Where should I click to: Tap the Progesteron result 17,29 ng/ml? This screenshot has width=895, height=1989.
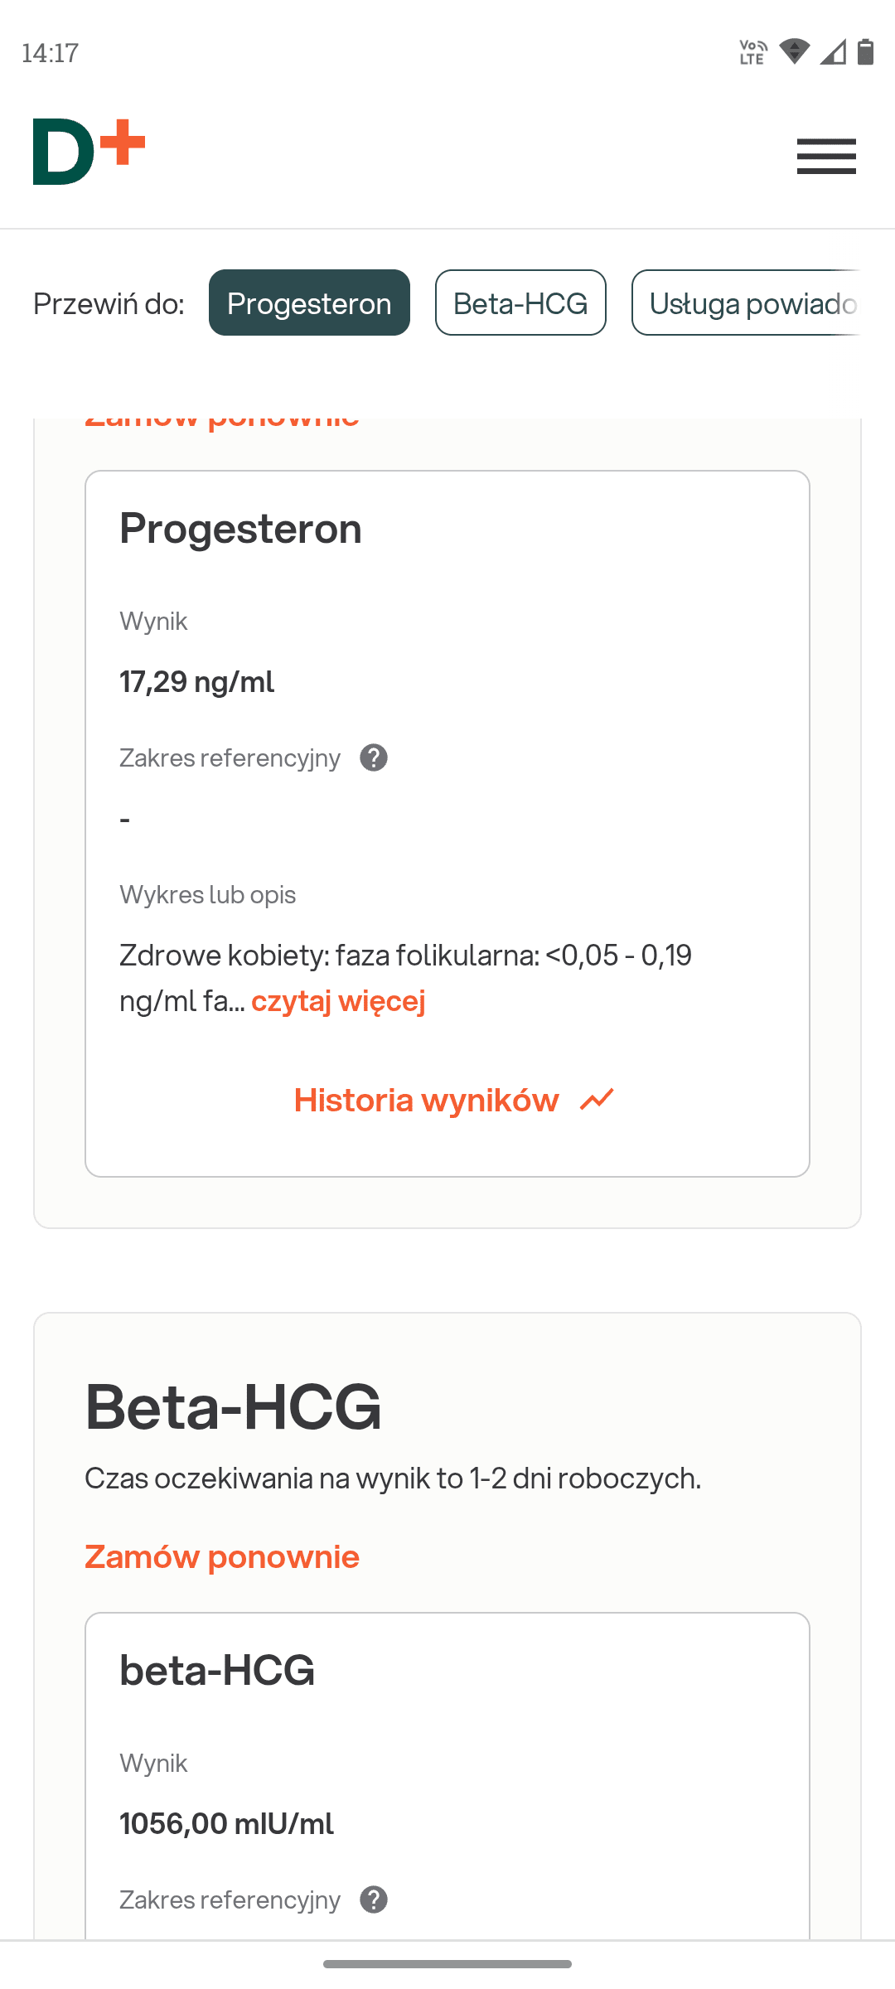pyautogui.click(x=196, y=682)
